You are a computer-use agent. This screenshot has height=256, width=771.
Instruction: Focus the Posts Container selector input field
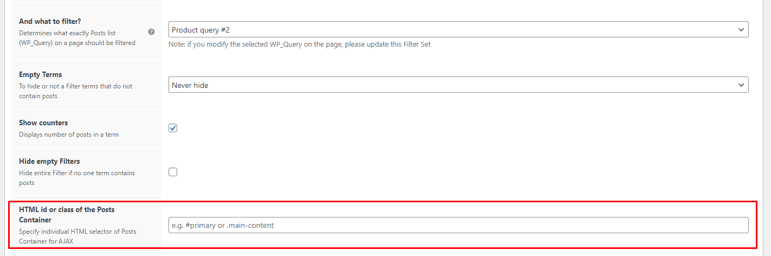click(458, 225)
